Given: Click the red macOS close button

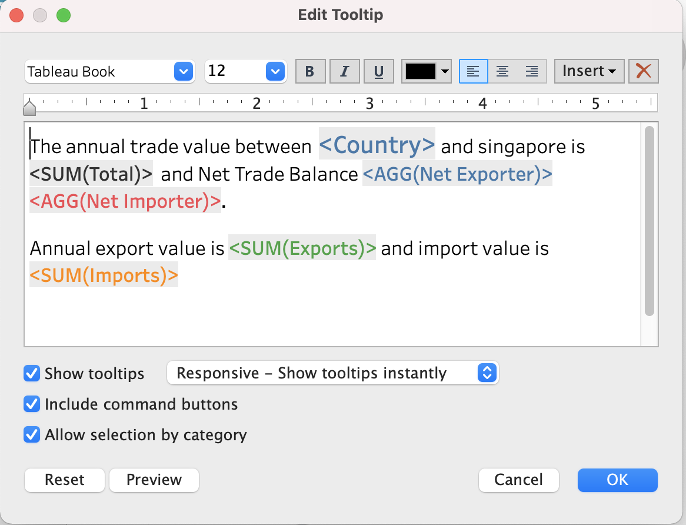Looking at the screenshot, I should [x=17, y=15].
